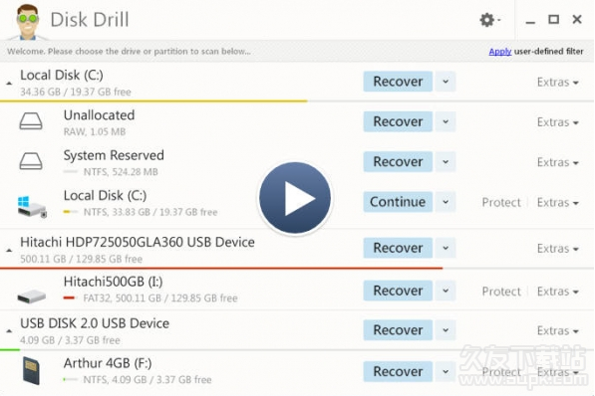Click 'NTFS, 4.09 GB / 3.37 GB free' text

tap(148, 380)
